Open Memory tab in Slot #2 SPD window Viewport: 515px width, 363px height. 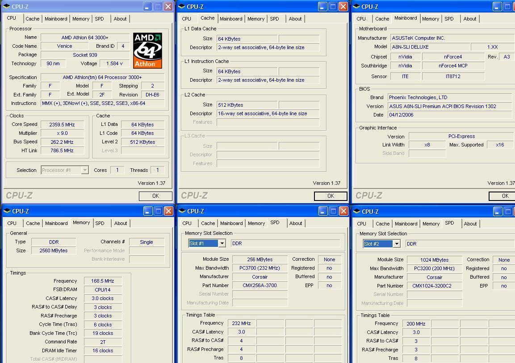click(431, 224)
